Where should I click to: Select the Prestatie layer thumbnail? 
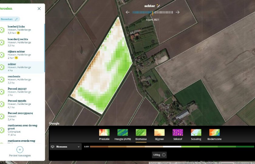[x=104, y=132]
